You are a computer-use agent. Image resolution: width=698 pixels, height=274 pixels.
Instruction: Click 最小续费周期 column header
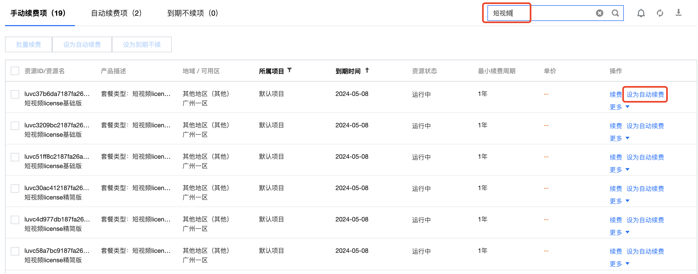pyautogui.click(x=496, y=71)
